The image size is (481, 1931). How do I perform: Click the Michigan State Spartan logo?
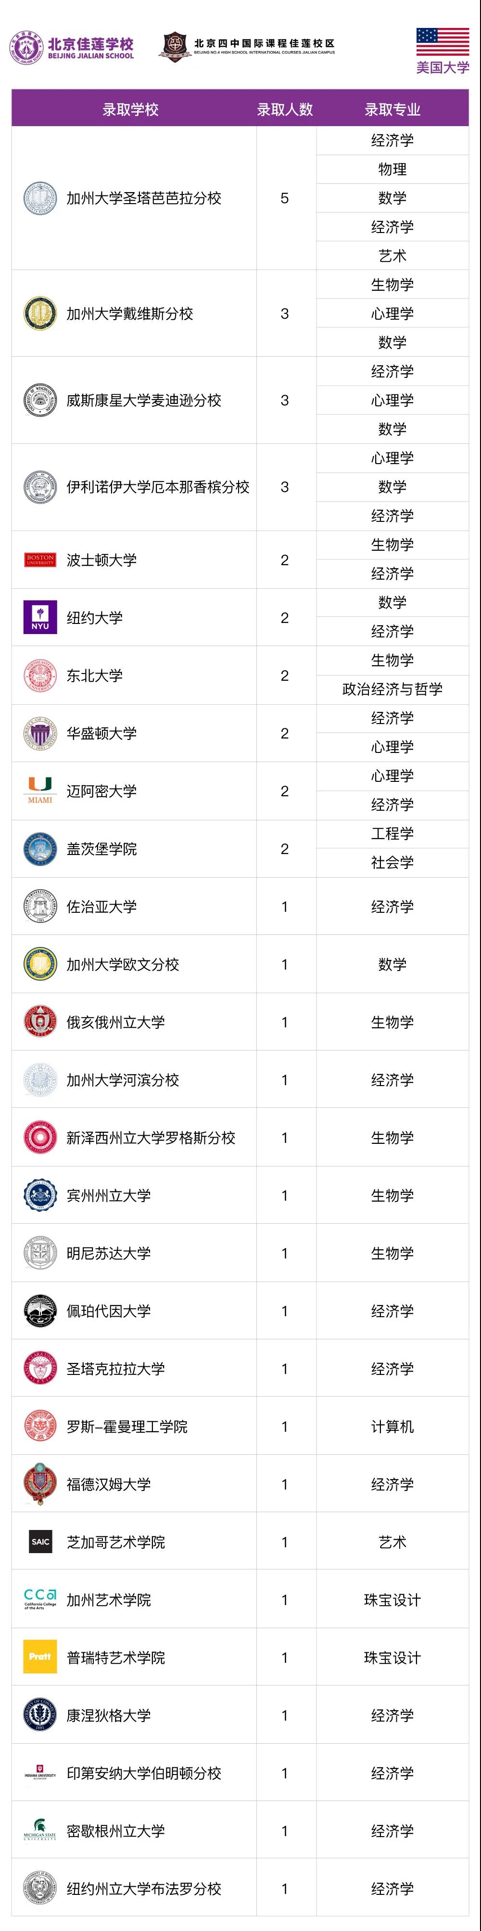[x=40, y=1830]
